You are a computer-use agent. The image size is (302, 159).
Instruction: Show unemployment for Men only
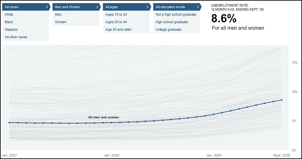pyautogui.click(x=75, y=14)
